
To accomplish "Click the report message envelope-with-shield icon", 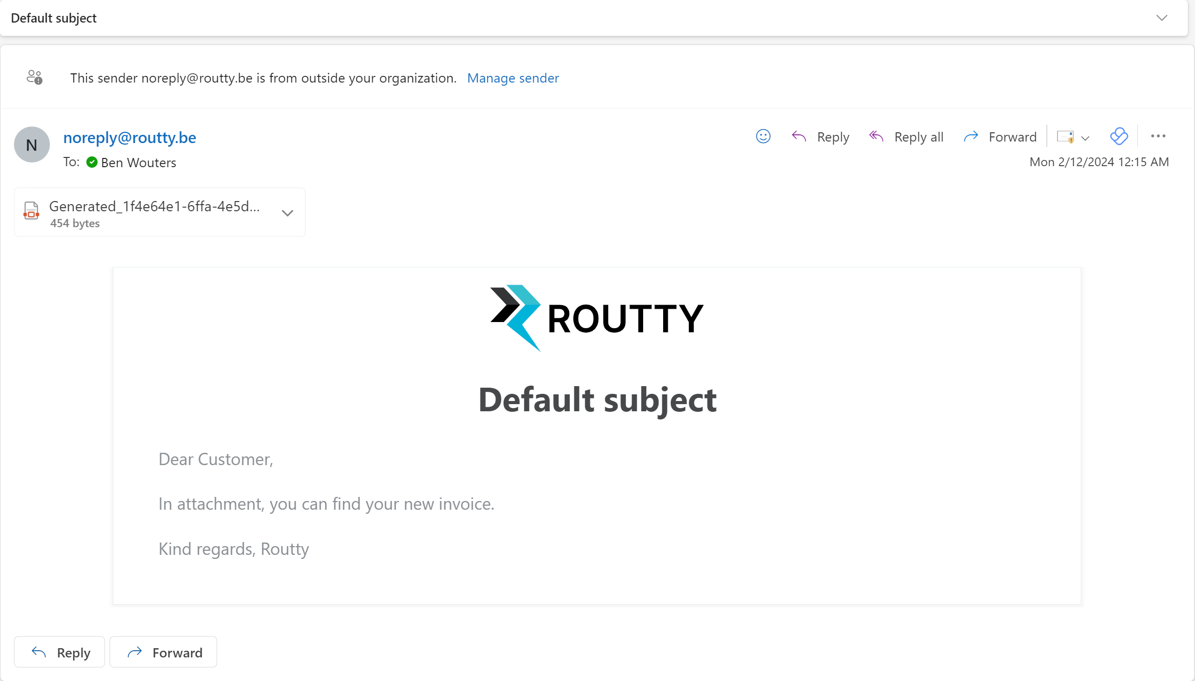I will [x=1065, y=137].
